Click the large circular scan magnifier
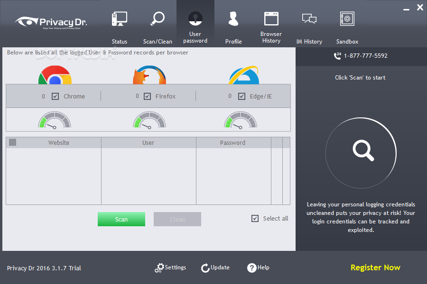 [361, 153]
